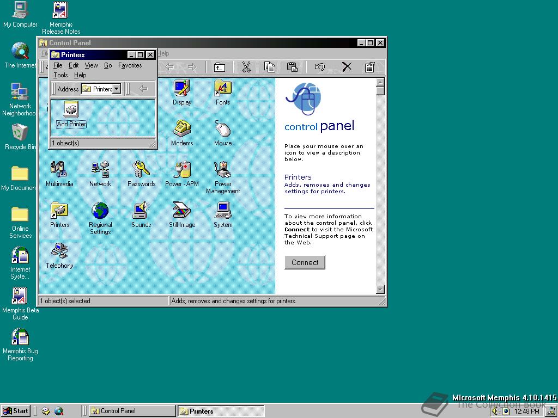558x418 pixels.
Task: Click the Back arrow in Control Panel toolbar
Action: coord(170,67)
